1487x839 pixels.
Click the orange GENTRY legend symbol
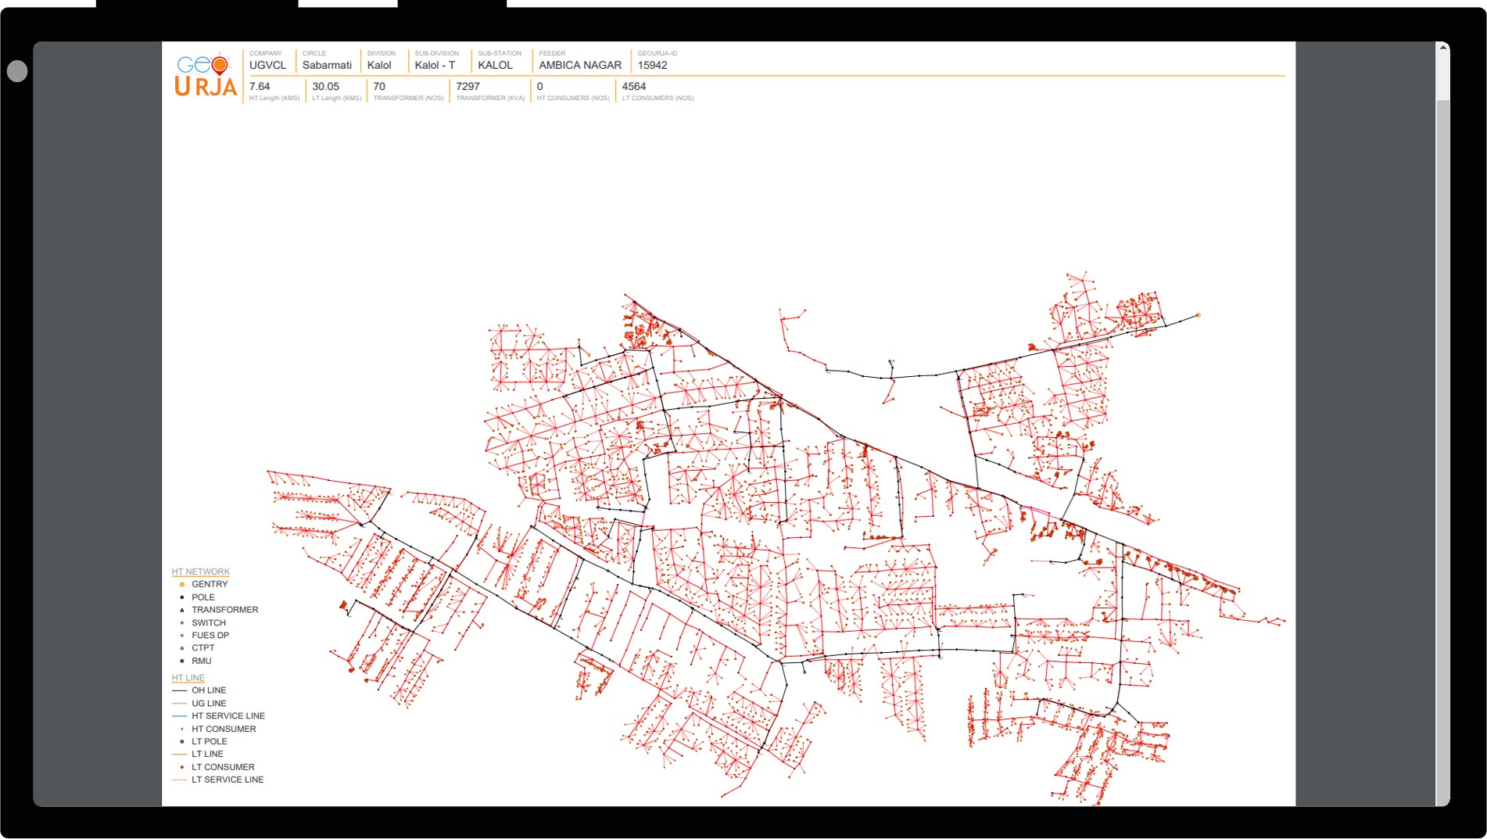tap(182, 584)
